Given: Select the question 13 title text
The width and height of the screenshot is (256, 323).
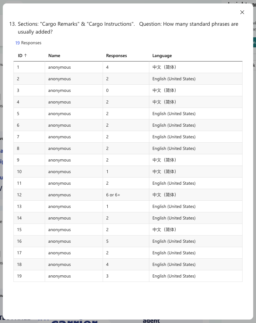Looking at the screenshot, I should [x=124, y=28].
